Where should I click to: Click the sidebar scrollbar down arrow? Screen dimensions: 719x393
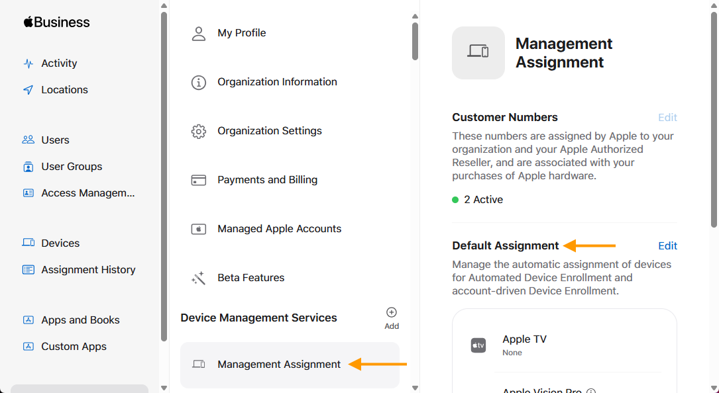pos(164,388)
